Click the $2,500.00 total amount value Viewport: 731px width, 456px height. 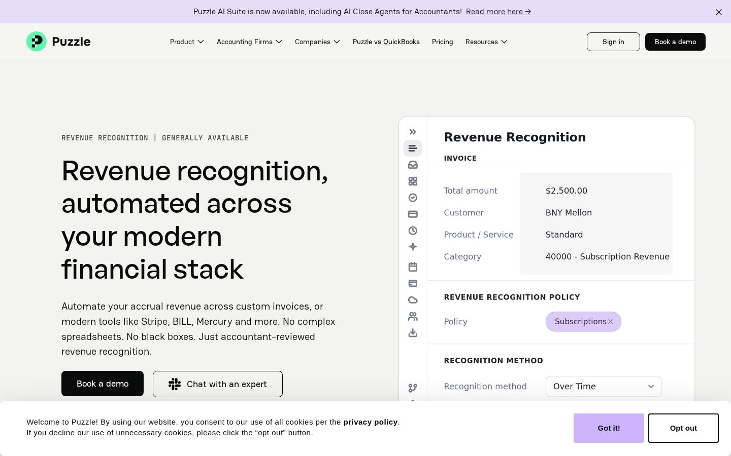(x=567, y=191)
